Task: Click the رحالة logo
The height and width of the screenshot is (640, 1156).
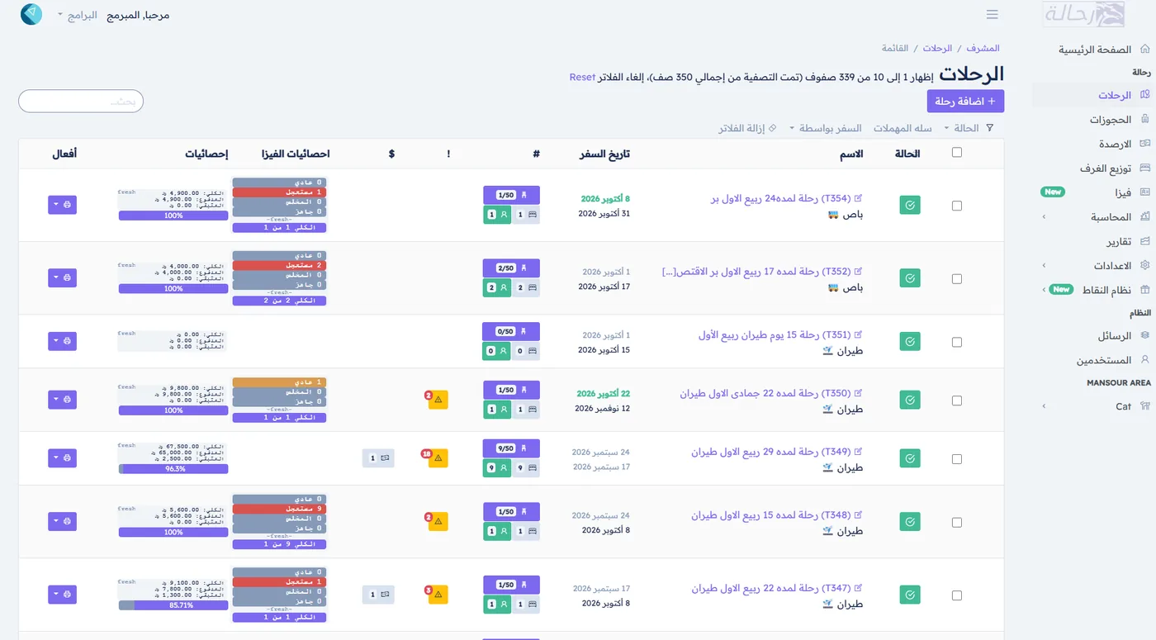Action: (x=1083, y=15)
